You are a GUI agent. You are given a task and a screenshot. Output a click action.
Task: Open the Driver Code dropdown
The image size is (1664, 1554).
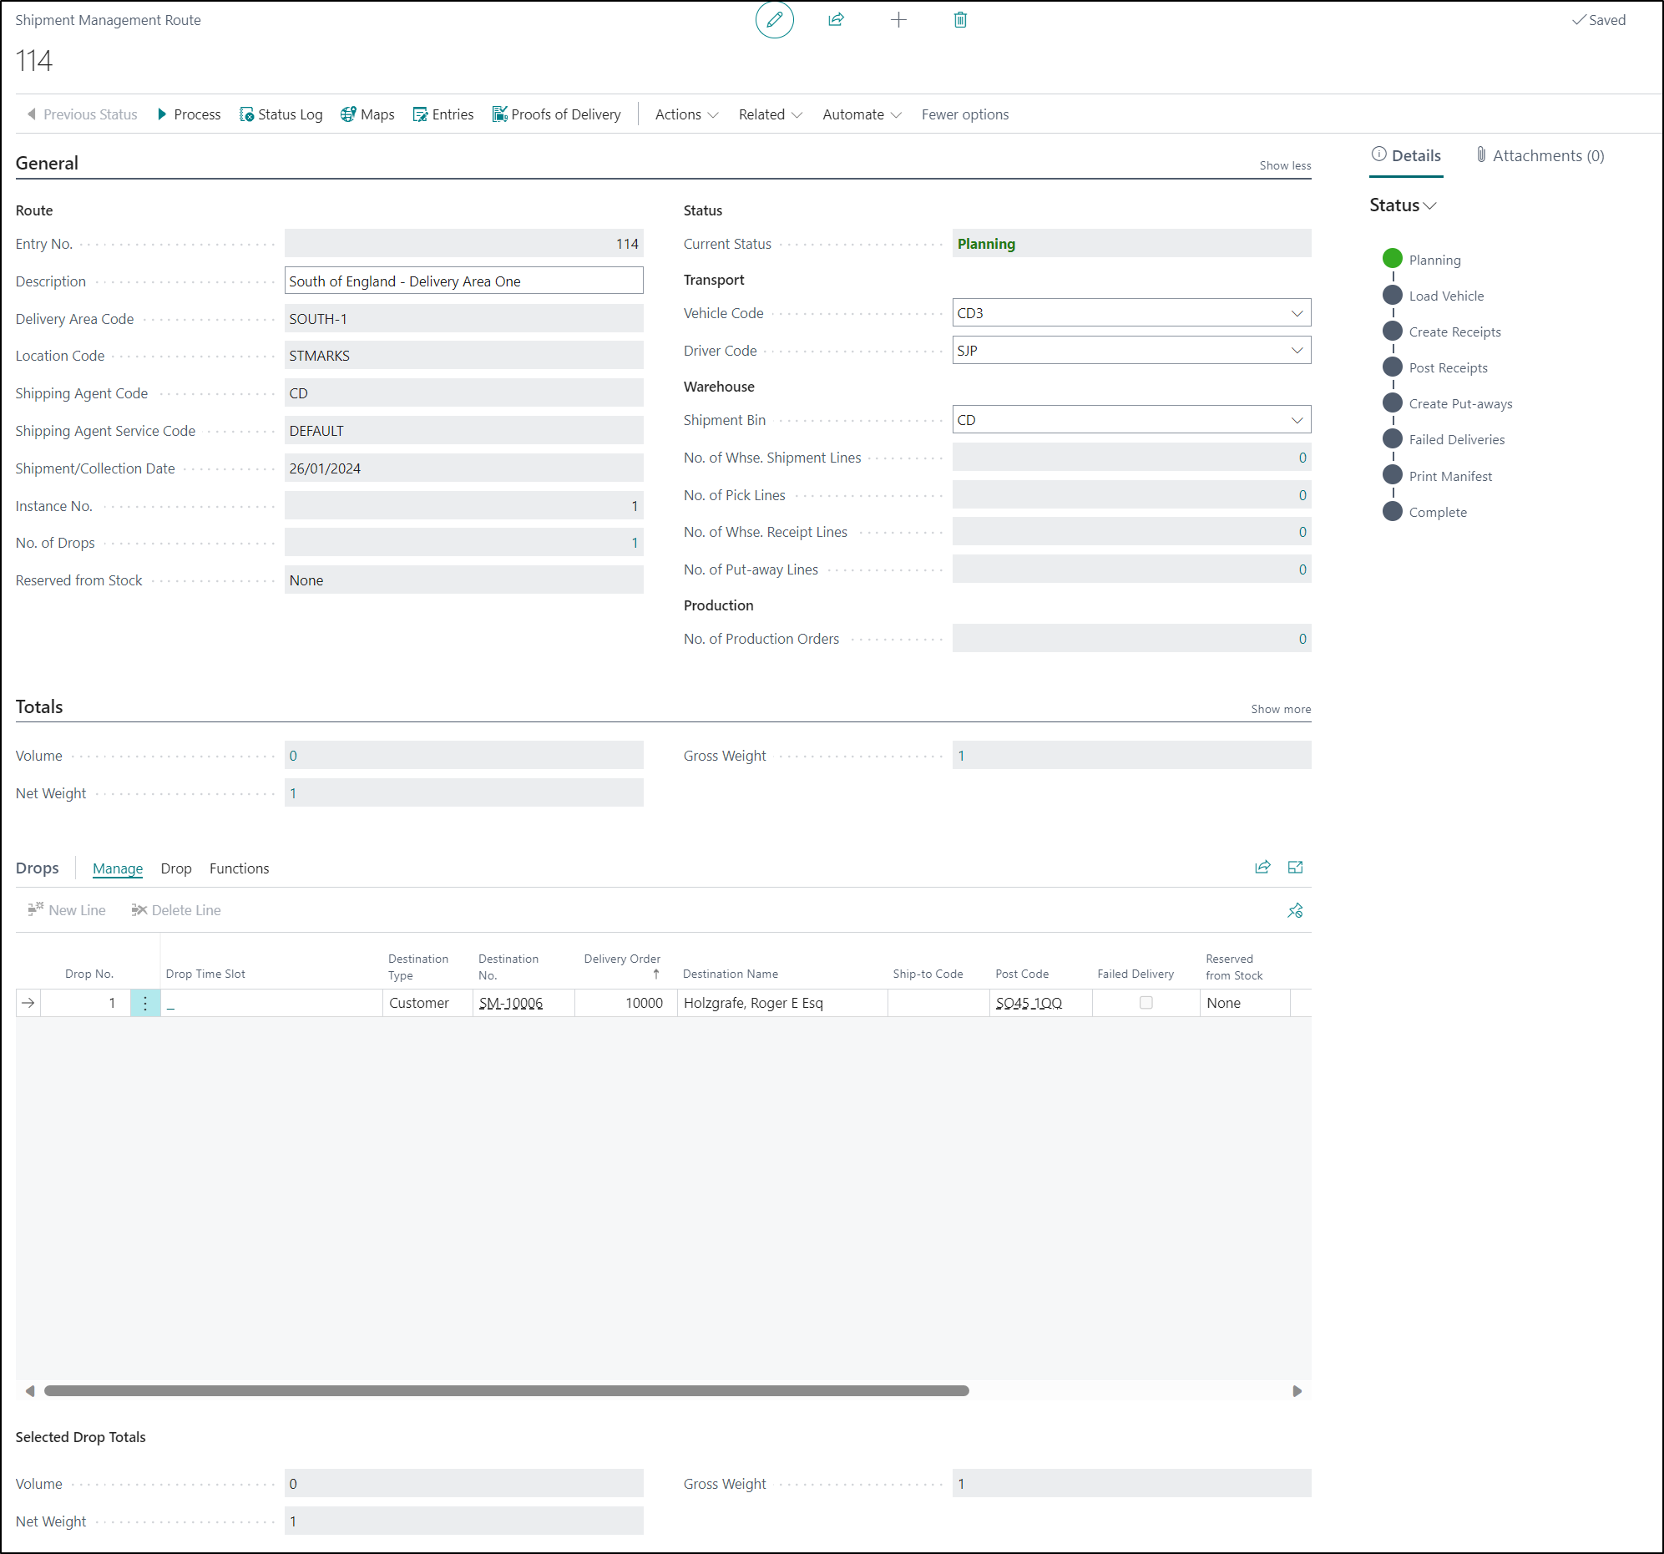1297,351
